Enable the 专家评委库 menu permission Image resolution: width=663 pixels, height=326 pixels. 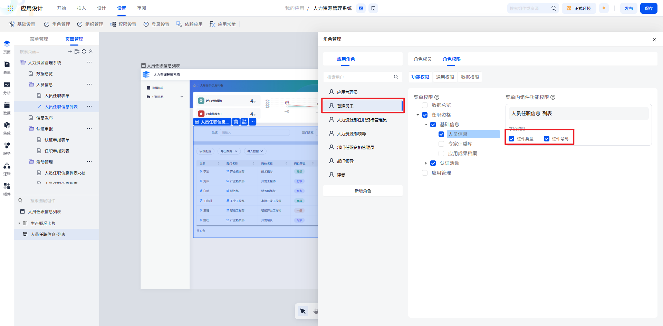(441, 144)
